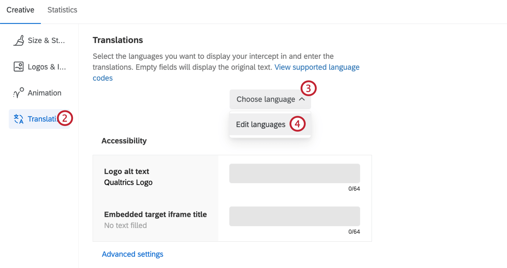The height and width of the screenshot is (268, 507).
Task: Click the Embedded target iframe title field
Action: tap(294, 216)
